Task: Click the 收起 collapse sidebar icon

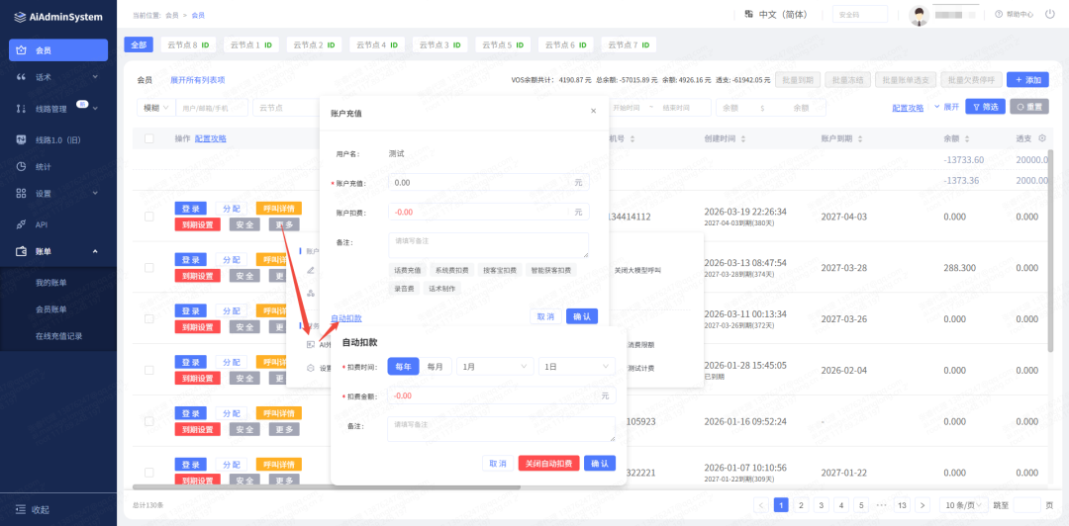Action: pyautogui.click(x=21, y=509)
